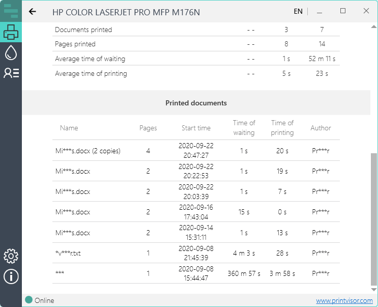378x307 pixels.
Task: Click the green Online status indicator
Action: [29, 300]
